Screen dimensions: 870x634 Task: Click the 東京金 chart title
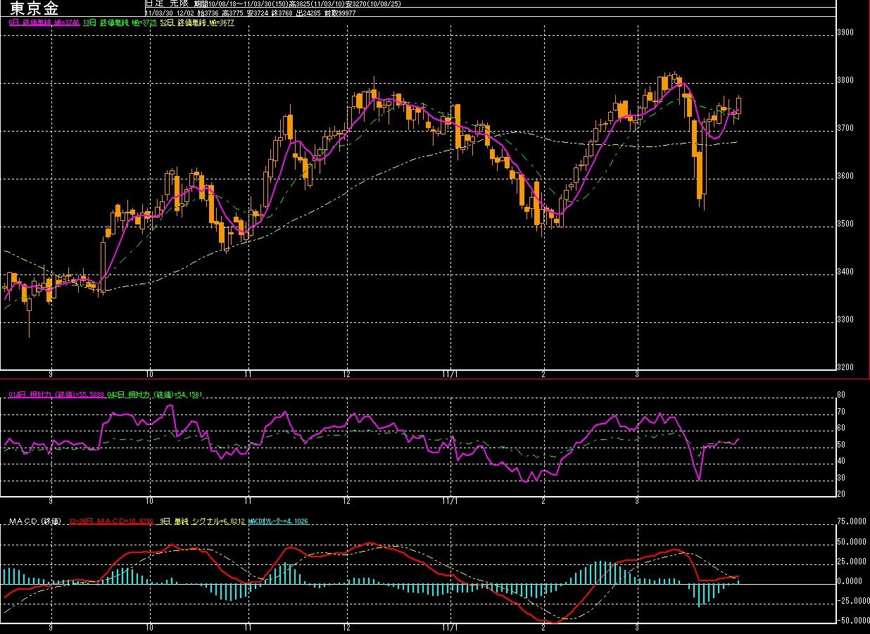click(x=35, y=8)
